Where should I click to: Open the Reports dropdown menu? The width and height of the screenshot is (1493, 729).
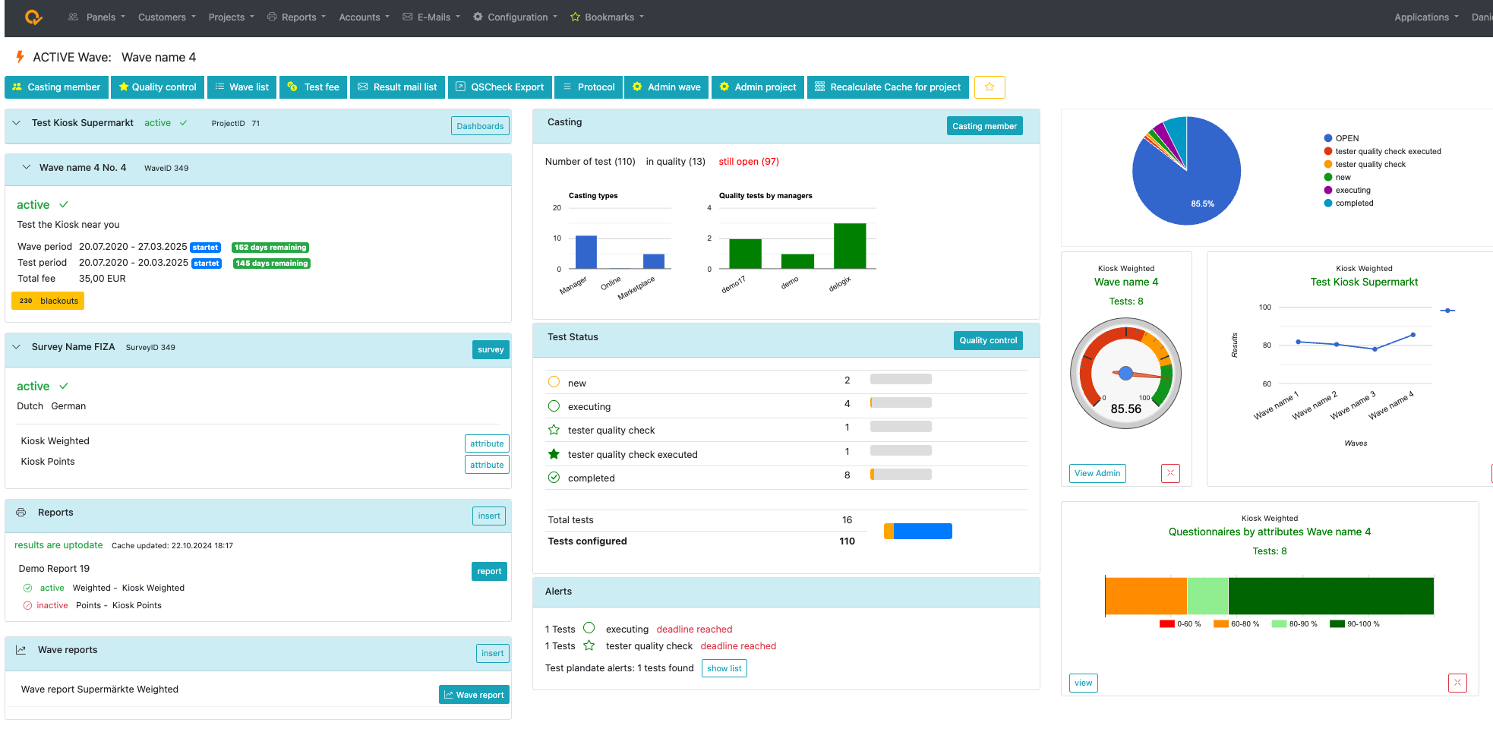click(x=296, y=17)
